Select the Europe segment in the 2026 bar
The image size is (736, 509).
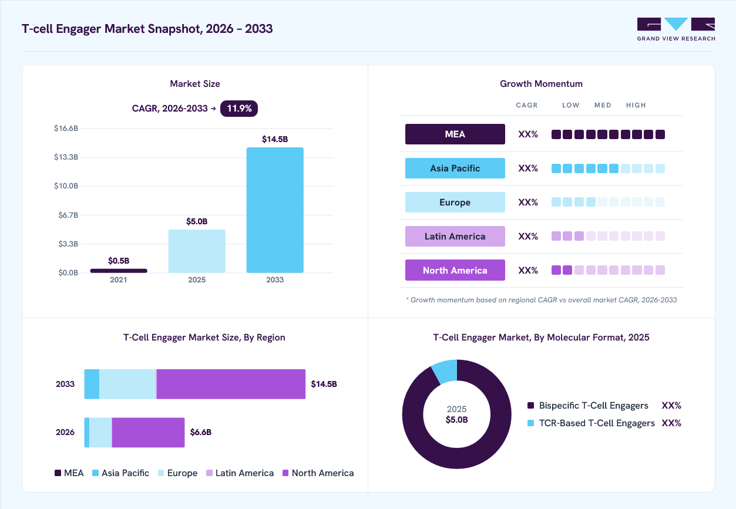pyautogui.click(x=100, y=433)
